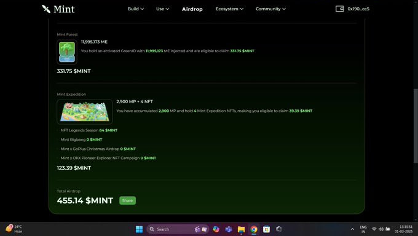Click the taskbar Search box

(x=178, y=229)
